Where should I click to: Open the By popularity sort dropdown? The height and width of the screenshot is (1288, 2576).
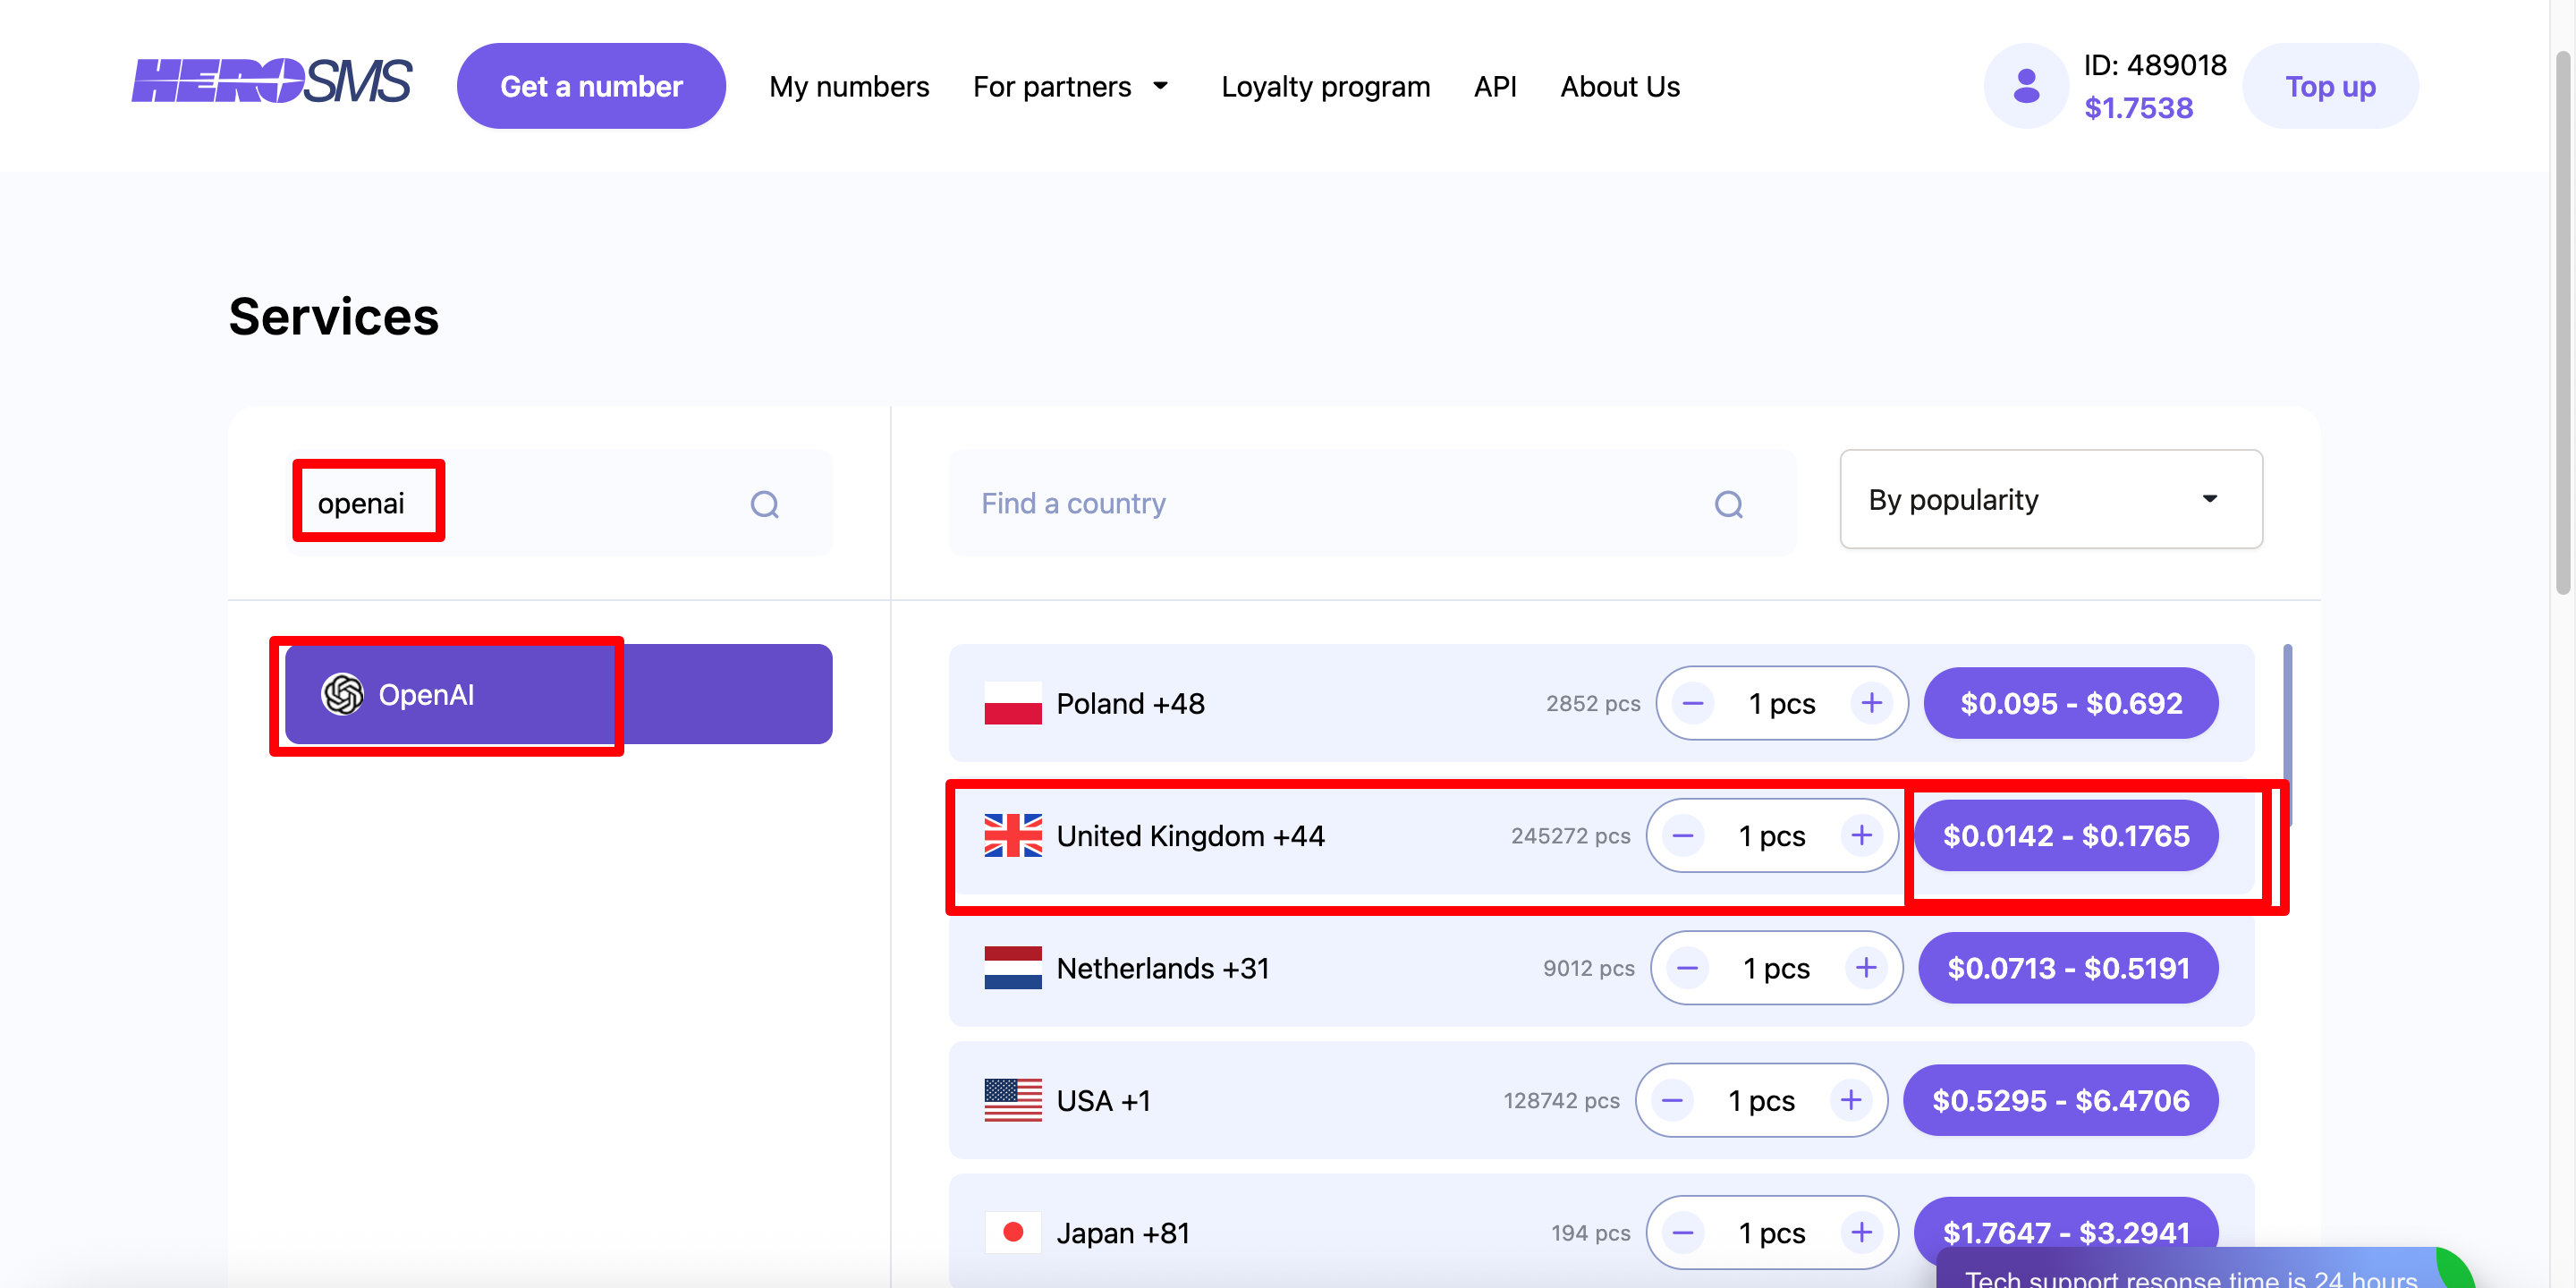tap(2050, 499)
